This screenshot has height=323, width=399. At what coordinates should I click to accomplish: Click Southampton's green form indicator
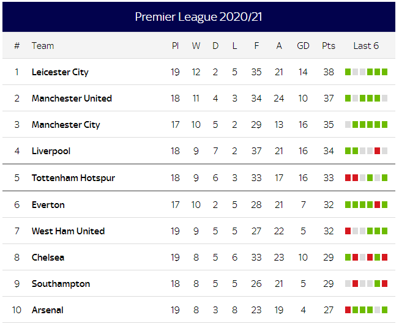(x=378, y=284)
